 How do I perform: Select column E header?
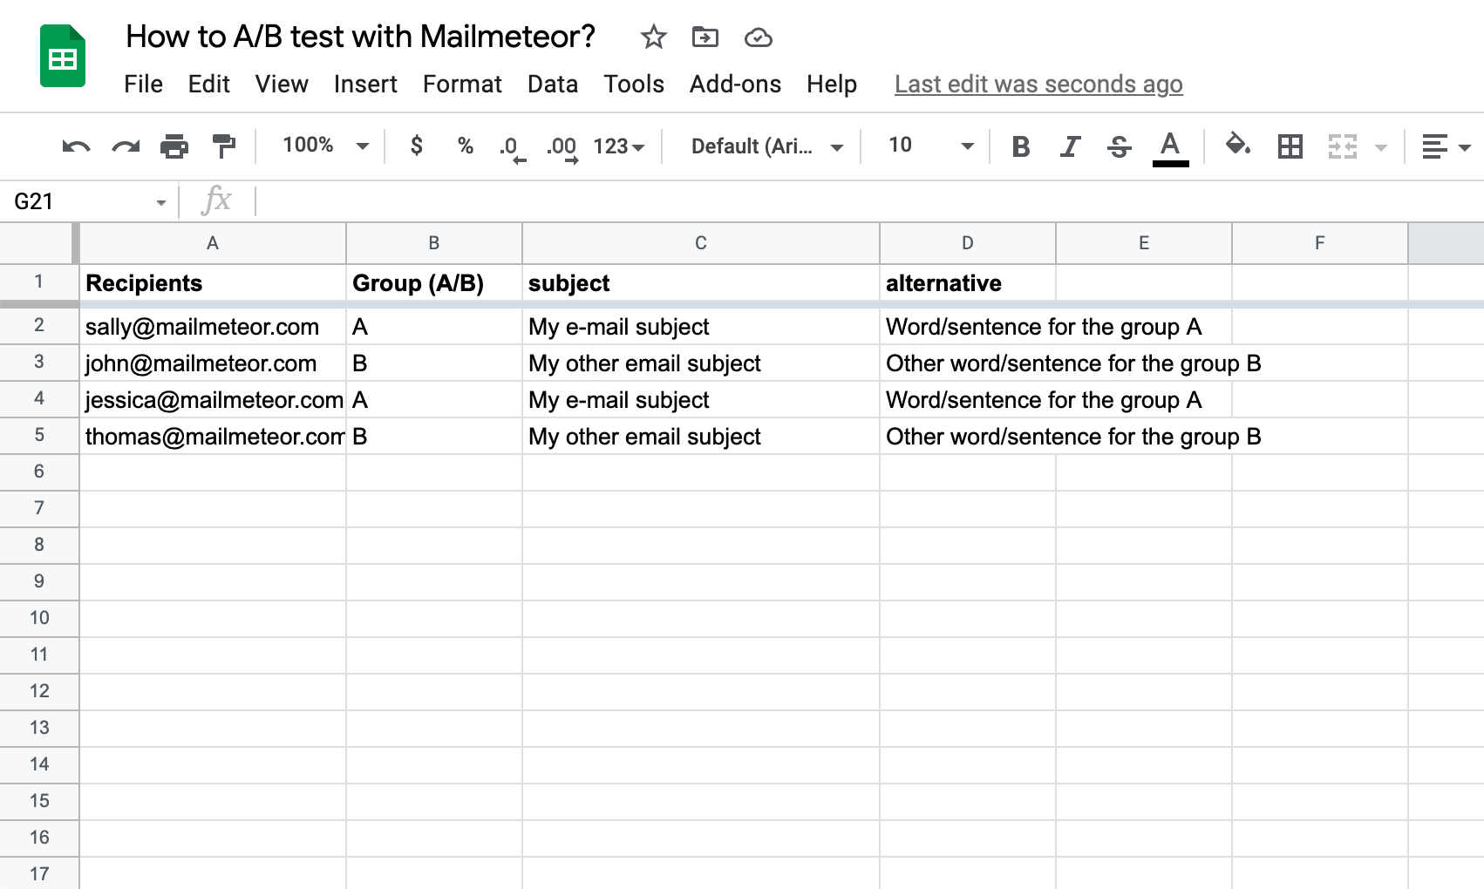(1144, 243)
